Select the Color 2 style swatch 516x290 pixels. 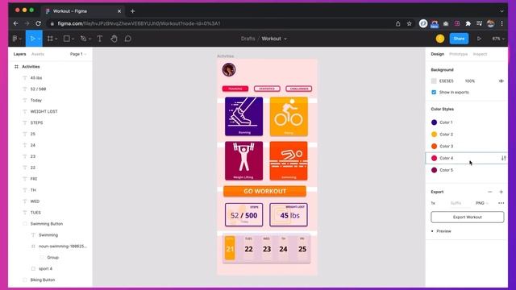click(x=434, y=135)
